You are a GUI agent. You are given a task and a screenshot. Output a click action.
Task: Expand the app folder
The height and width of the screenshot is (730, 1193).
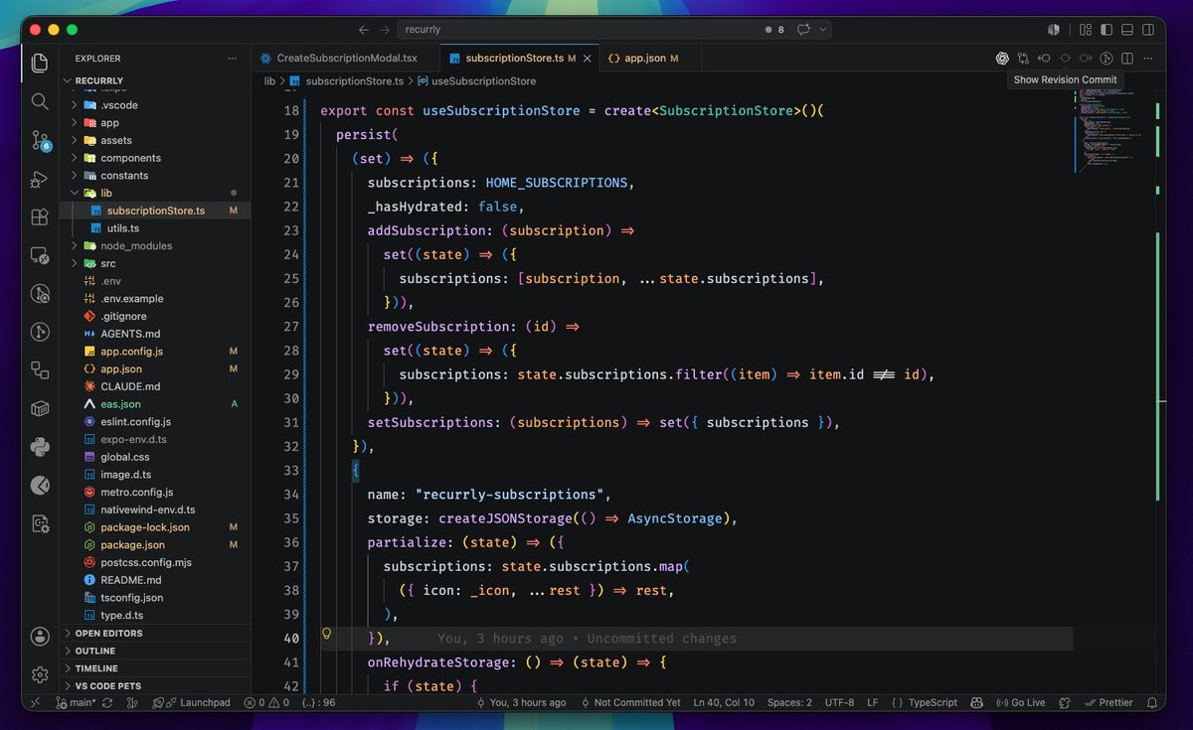[154, 123]
